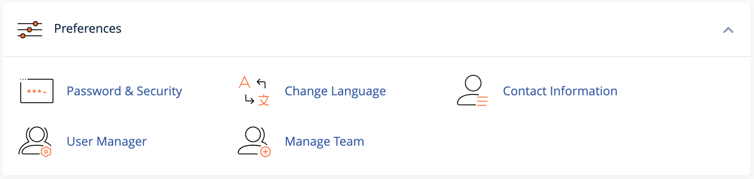The width and height of the screenshot is (754, 179).
Task: Go to the Change Language link
Action: pyautogui.click(x=335, y=91)
